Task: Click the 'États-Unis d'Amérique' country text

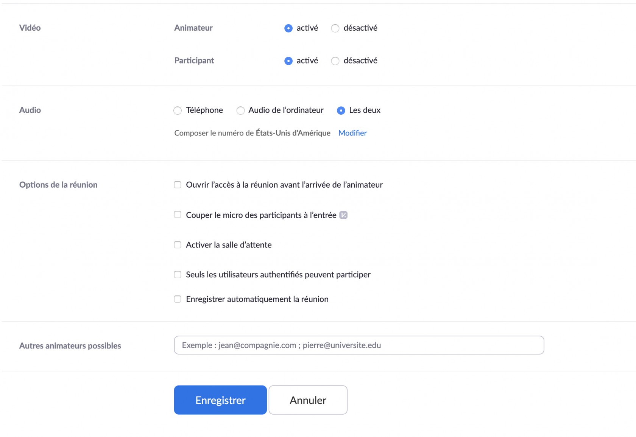Action: pos(293,133)
